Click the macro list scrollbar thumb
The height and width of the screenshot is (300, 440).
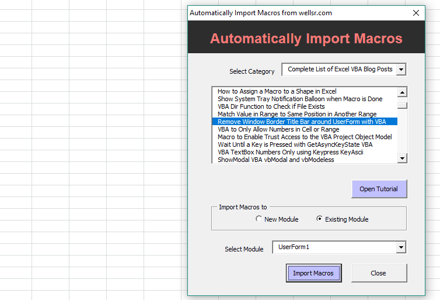pos(402,105)
